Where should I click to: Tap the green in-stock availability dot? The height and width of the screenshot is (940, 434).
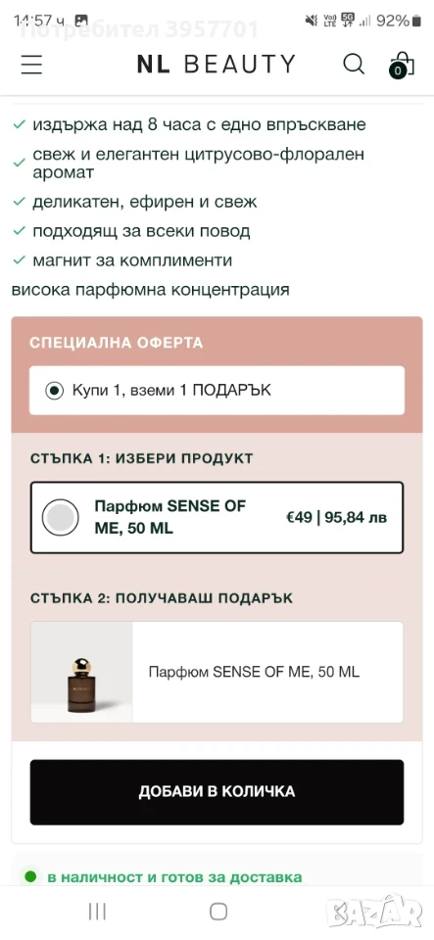pyautogui.click(x=30, y=877)
